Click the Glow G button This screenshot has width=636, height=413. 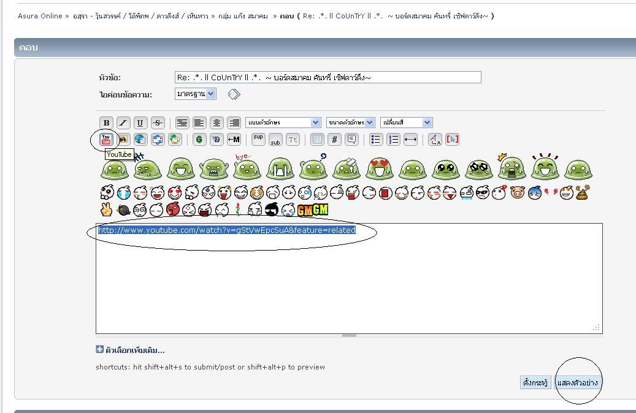click(199, 140)
